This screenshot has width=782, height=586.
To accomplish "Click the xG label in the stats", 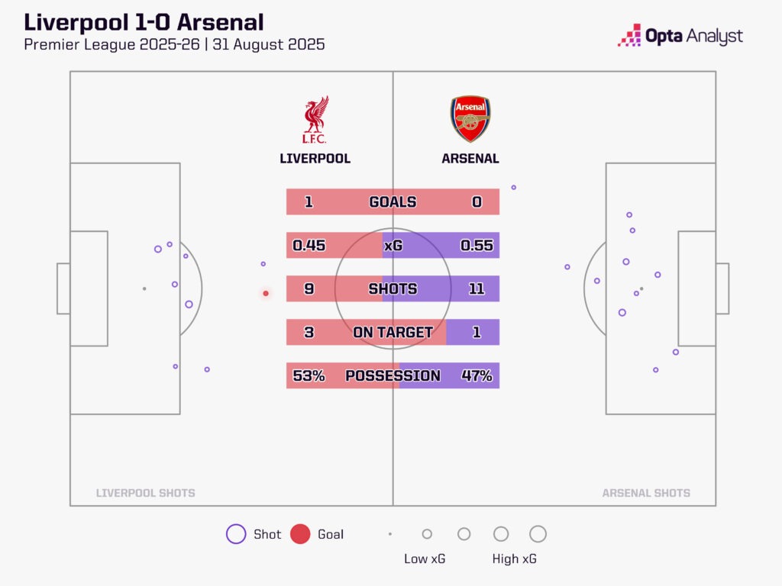I will [393, 246].
